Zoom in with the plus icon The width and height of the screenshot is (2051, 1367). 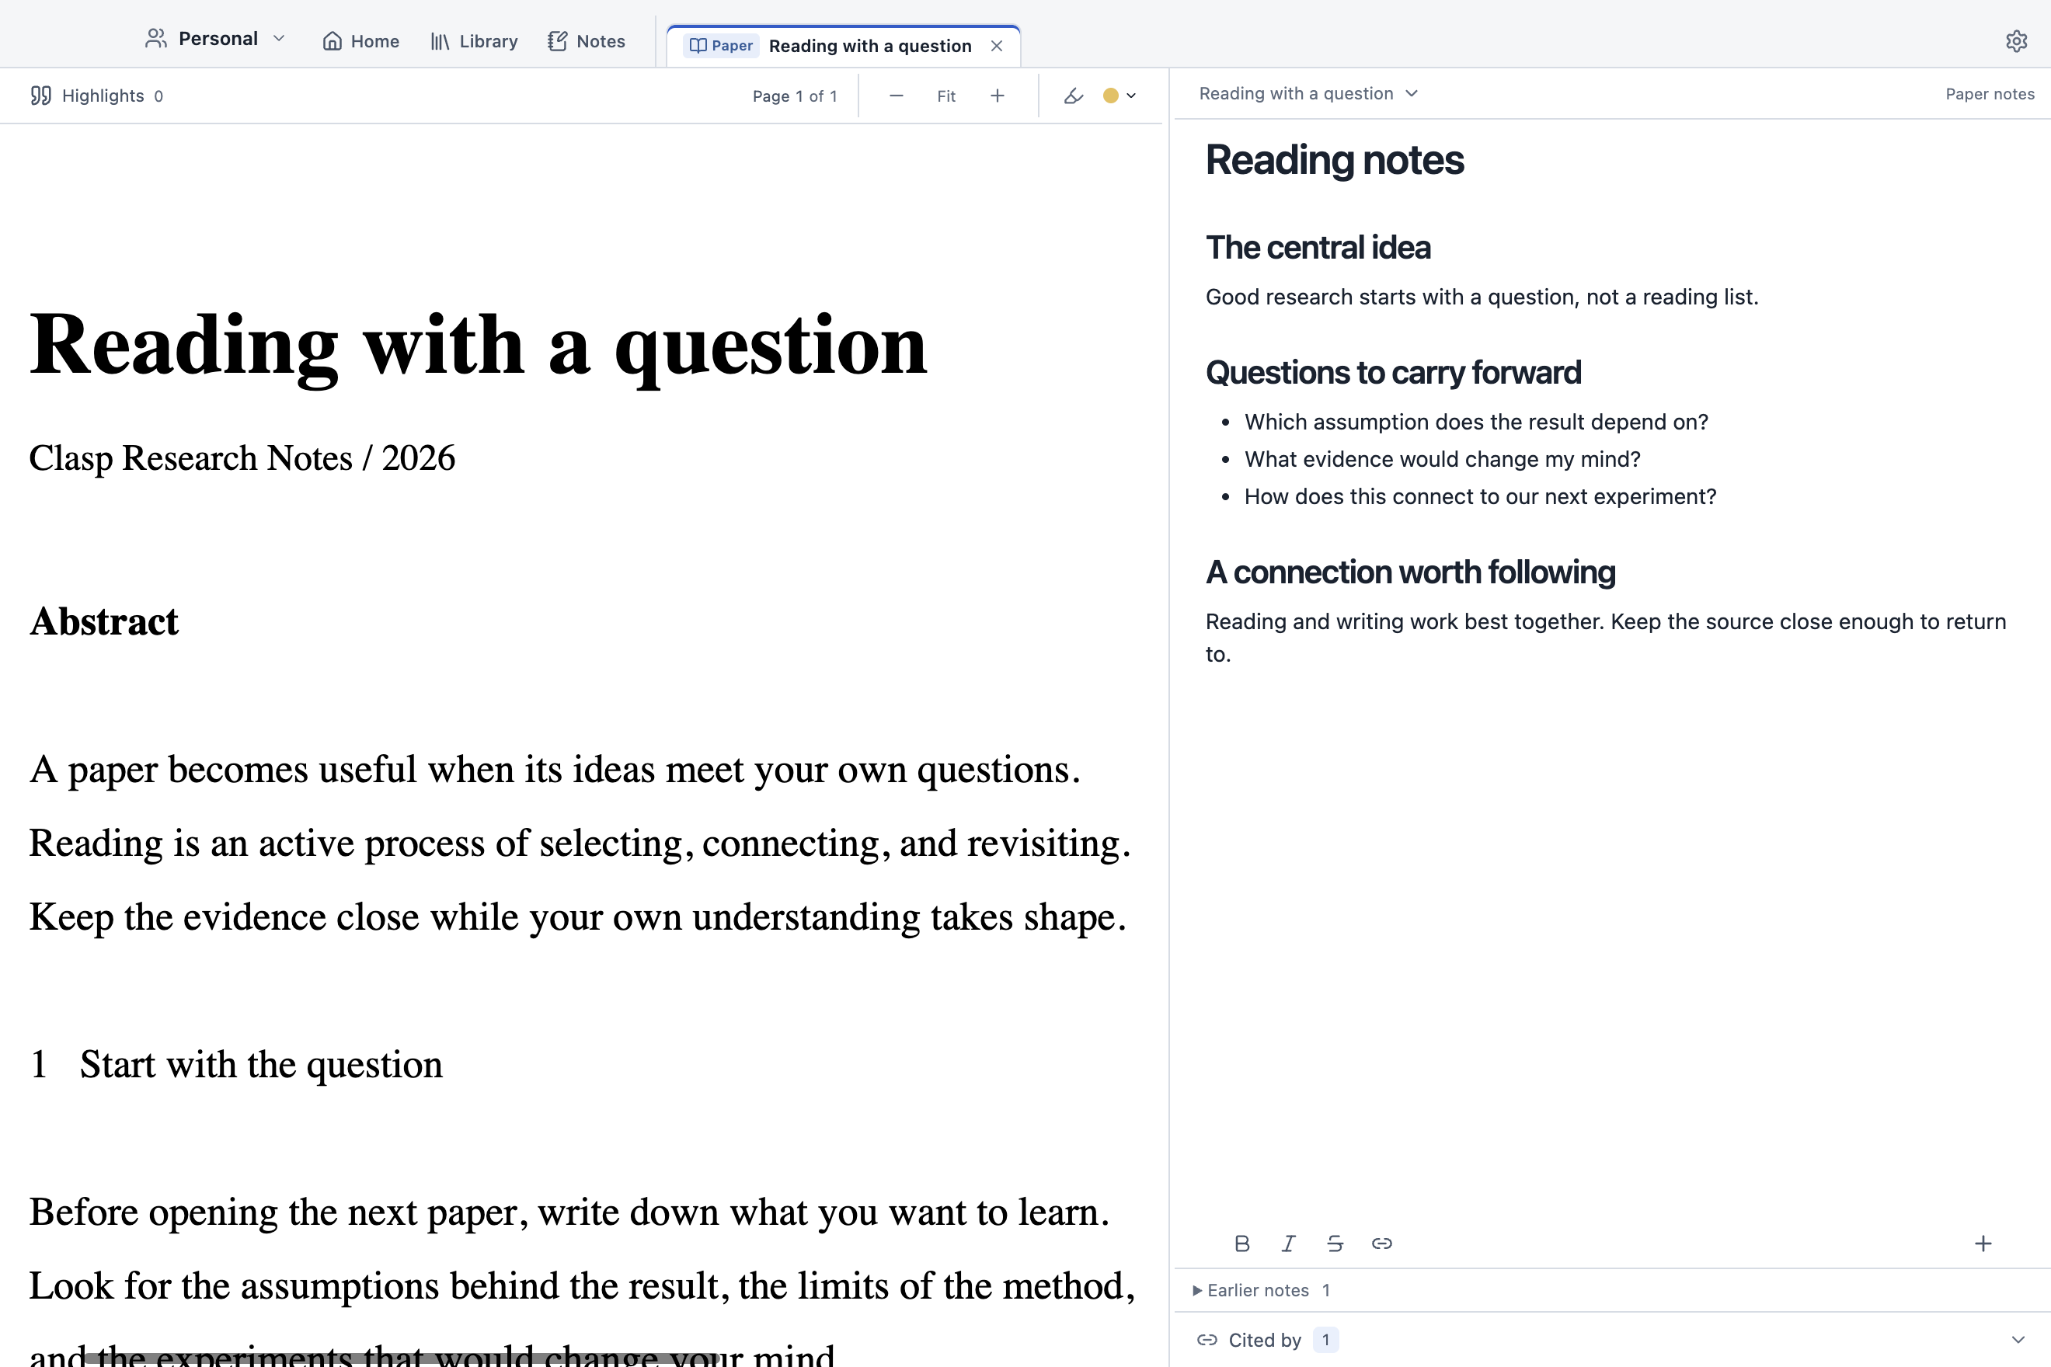pyautogui.click(x=998, y=96)
